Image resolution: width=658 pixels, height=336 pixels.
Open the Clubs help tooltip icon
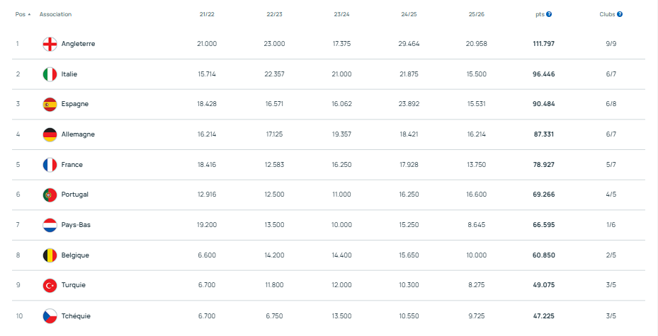(x=620, y=14)
